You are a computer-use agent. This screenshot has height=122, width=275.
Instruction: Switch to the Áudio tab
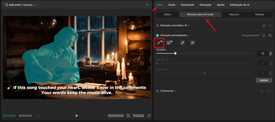[x=172, y=5]
